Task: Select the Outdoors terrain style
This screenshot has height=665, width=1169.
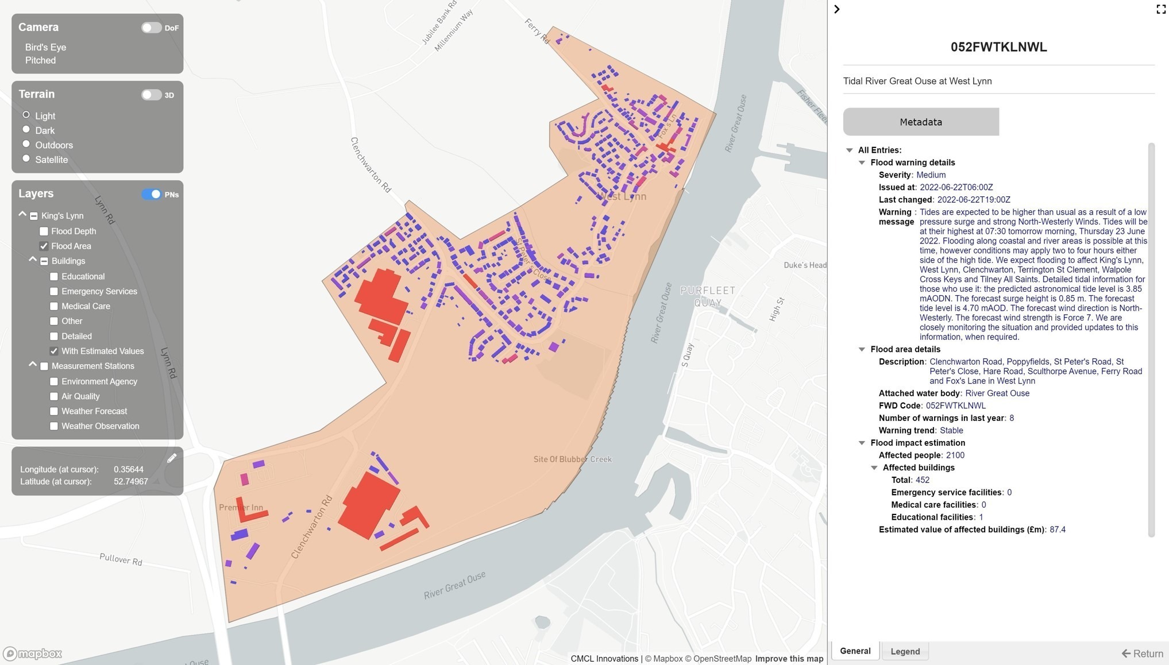Action: click(x=26, y=144)
